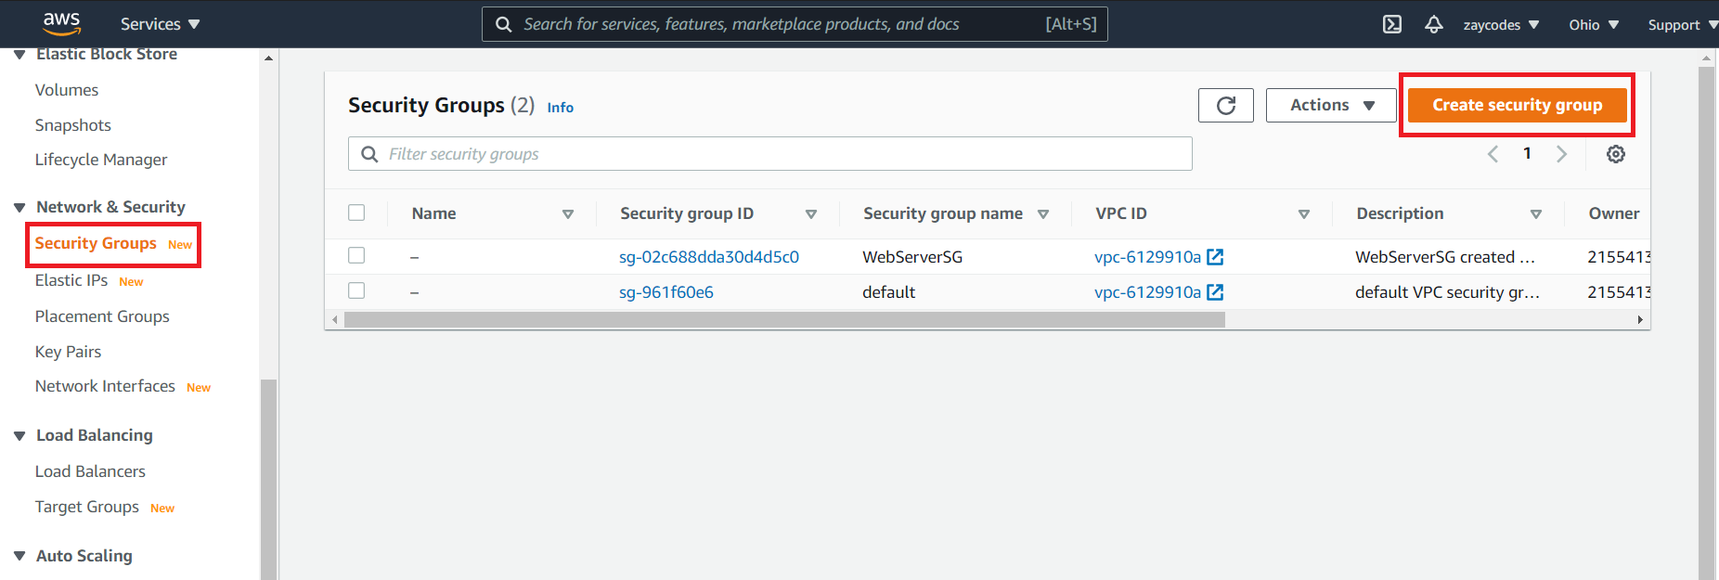Image resolution: width=1719 pixels, height=580 pixels.
Task: Open table preferences gear icon
Action: pos(1615,154)
